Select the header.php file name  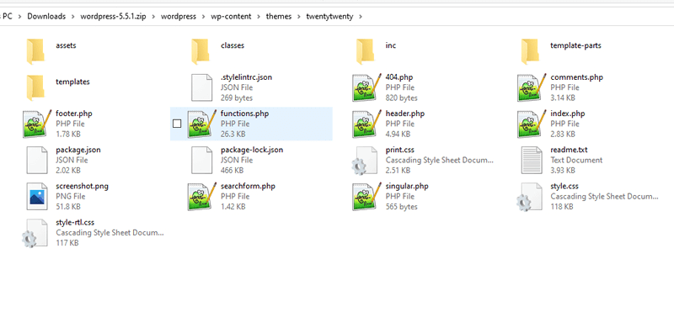pos(405,114)
